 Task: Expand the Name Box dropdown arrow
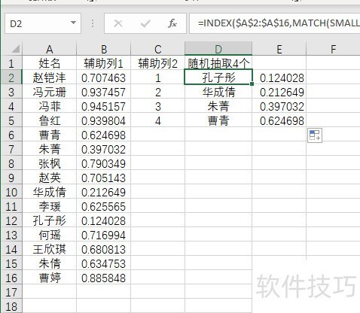[73, 23]
